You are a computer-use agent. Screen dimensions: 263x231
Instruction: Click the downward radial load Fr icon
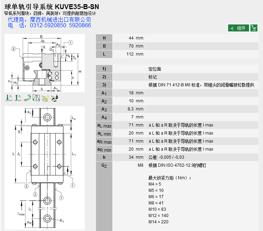point(9,99)
